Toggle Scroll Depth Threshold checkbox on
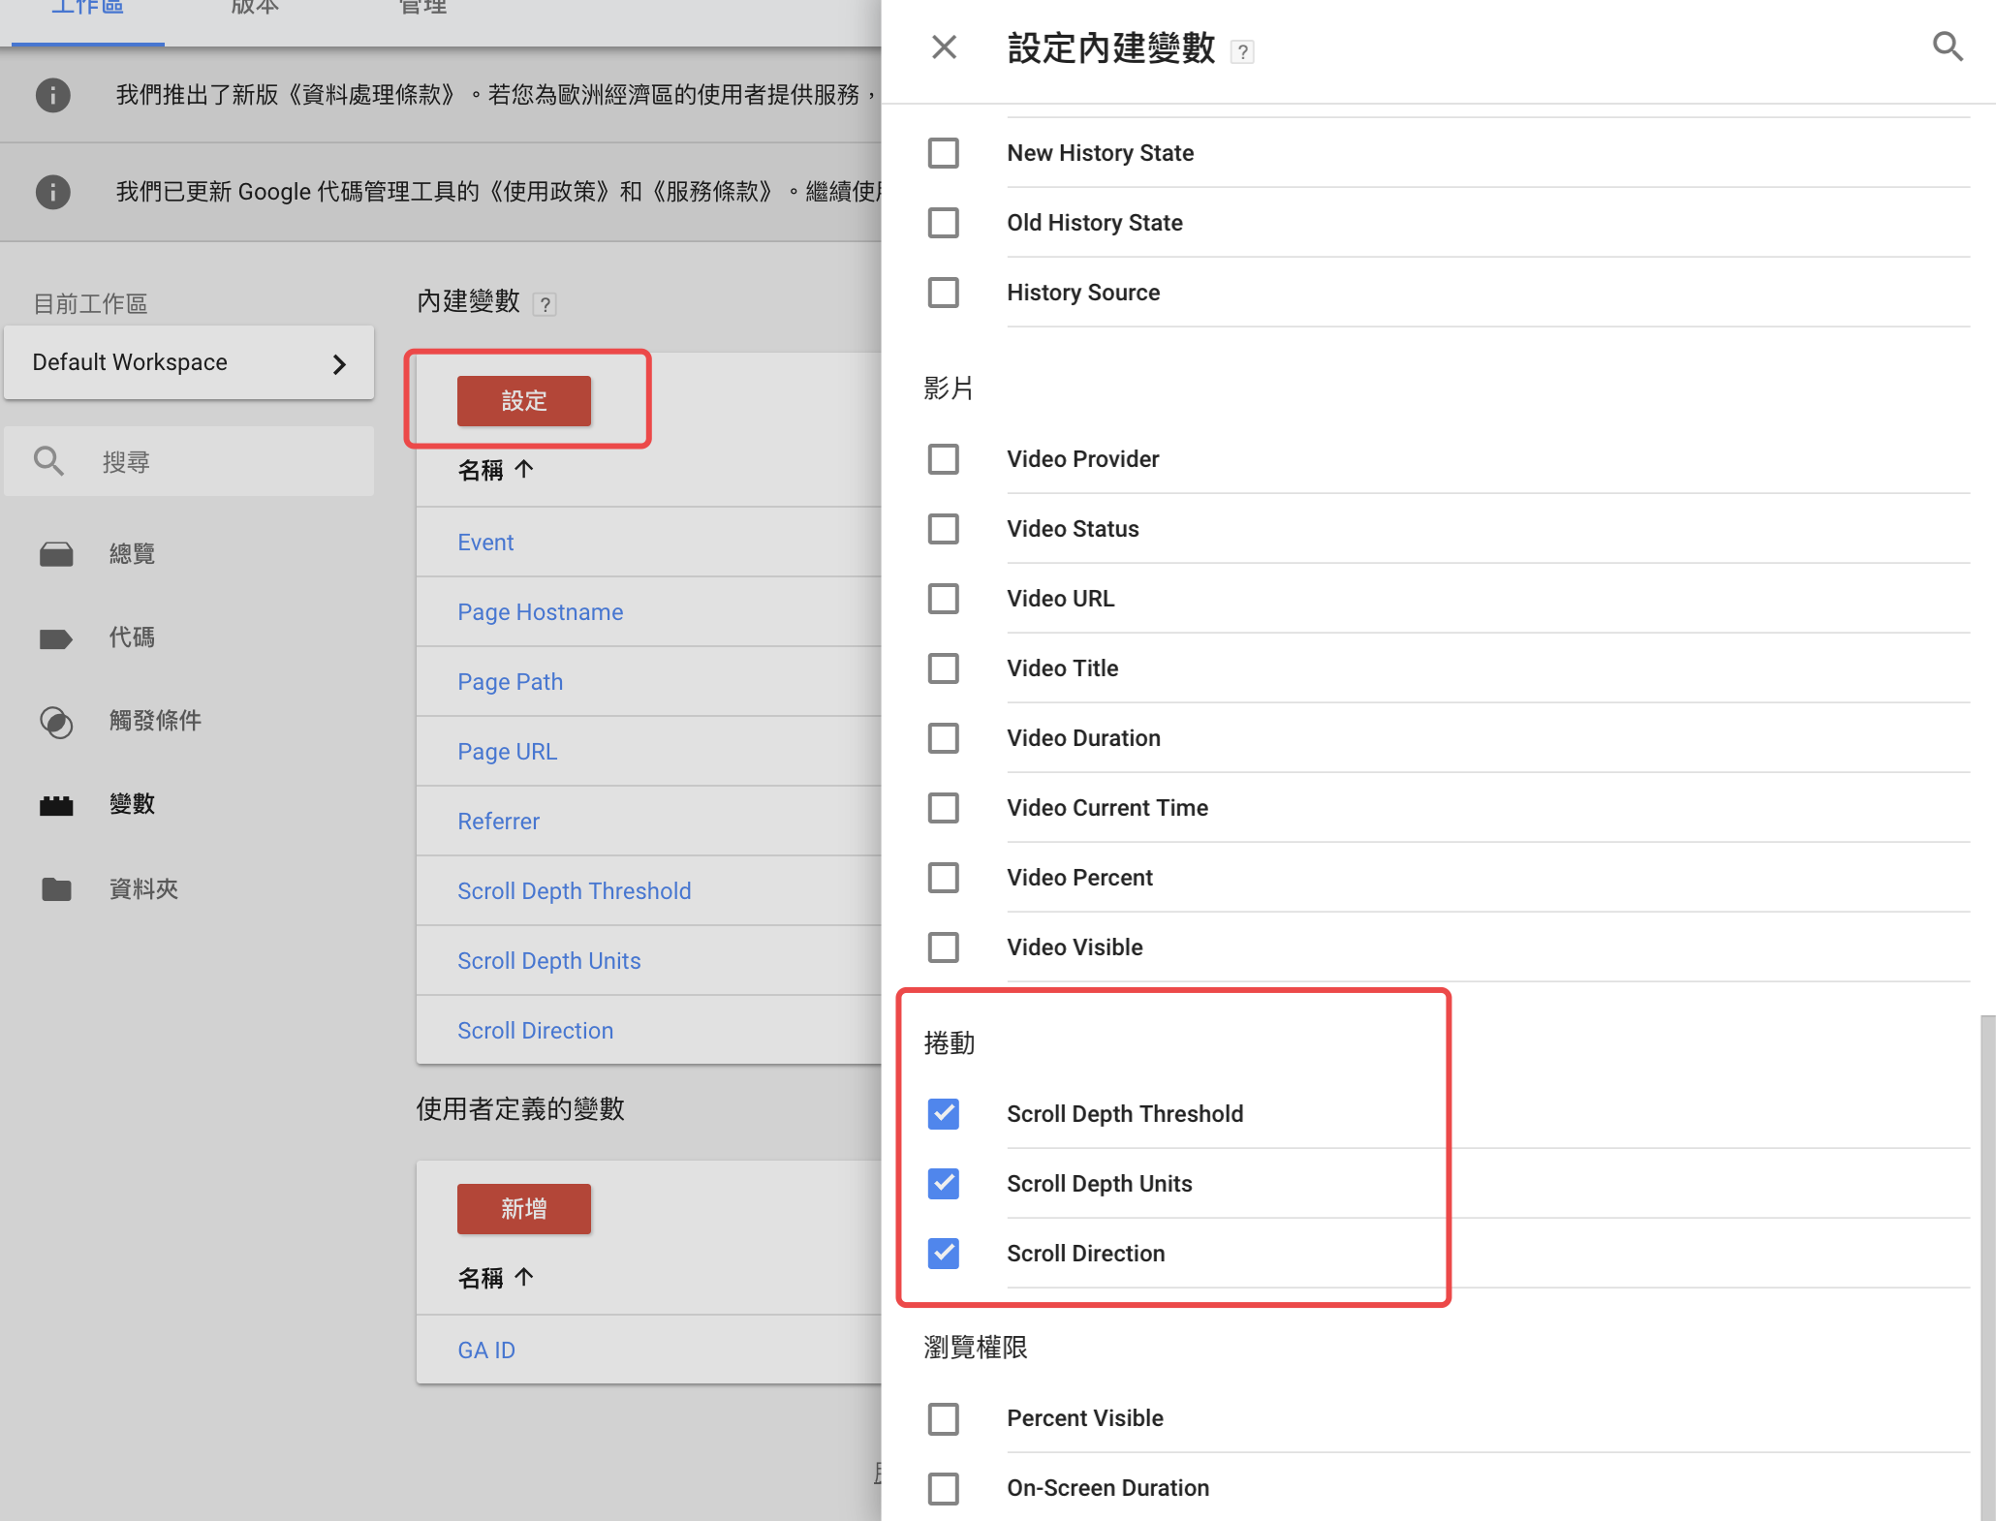The width and height of the screenshot is (1996, 1521). 945,1112
